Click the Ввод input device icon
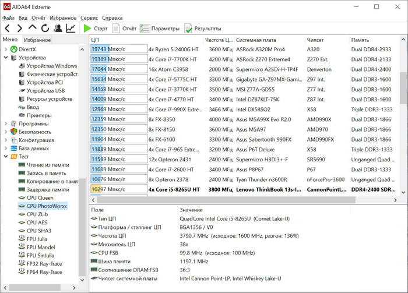Screen dimensions: 408x293 click(22, 107)
